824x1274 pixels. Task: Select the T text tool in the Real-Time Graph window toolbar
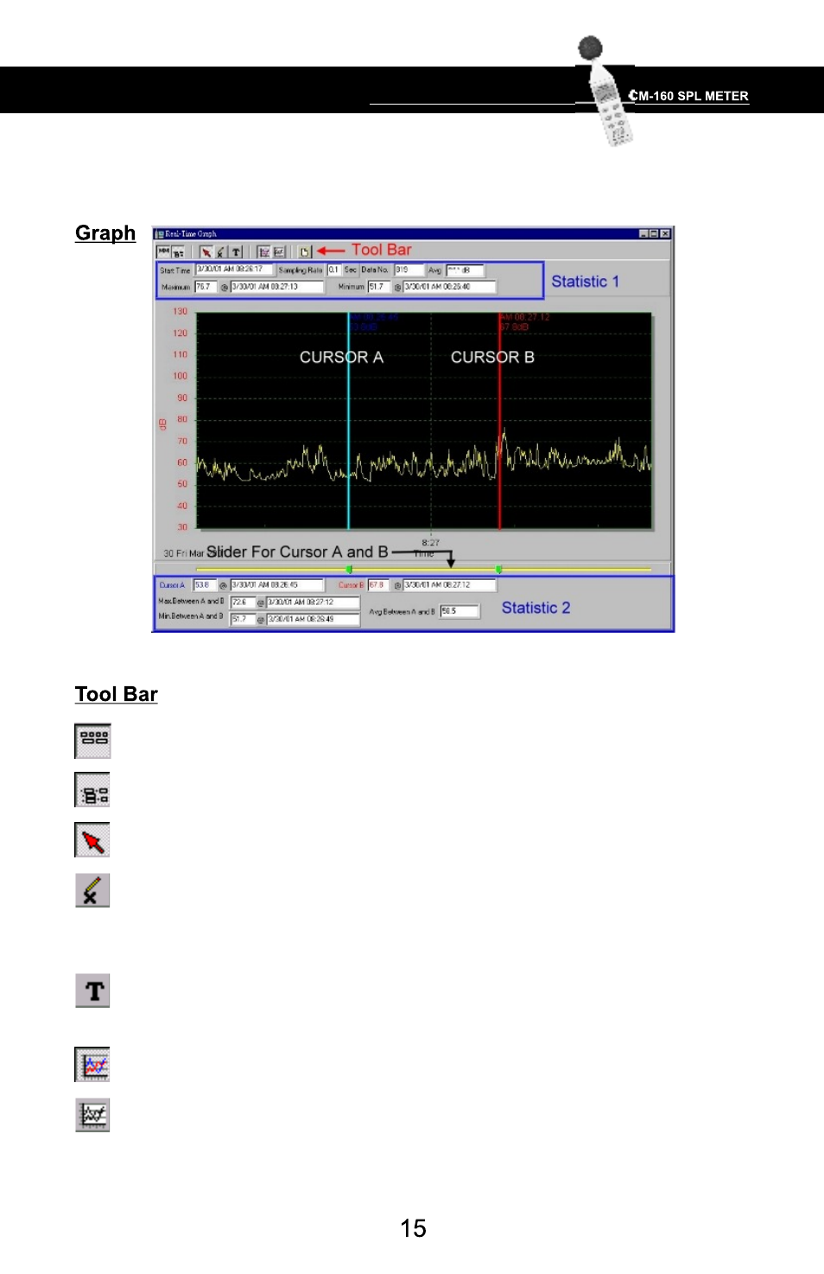[x=235, y=252]
